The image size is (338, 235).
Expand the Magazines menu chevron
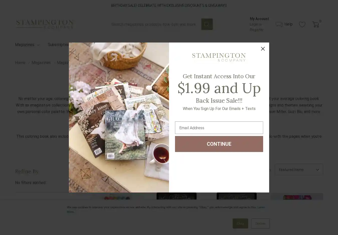(x=38, y=45)
